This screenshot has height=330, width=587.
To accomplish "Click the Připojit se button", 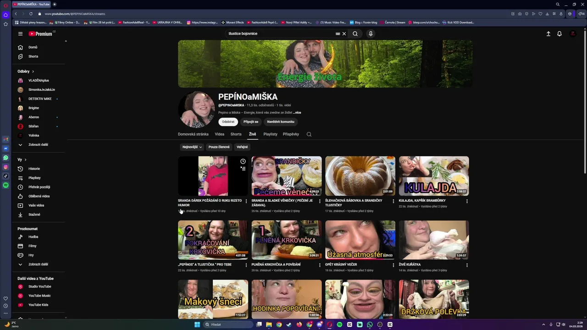I will tap(251, 122).
